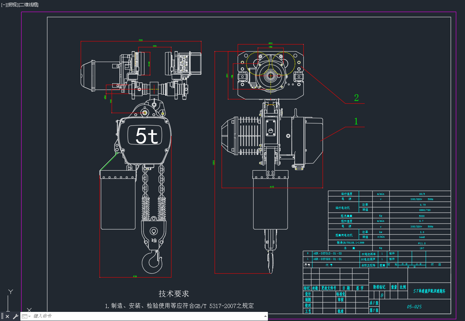The width and height of the screenshot is (465, 321).
Task: Select the 起升速度 row label
Action: pyautogui.click(x=346, y=221)
